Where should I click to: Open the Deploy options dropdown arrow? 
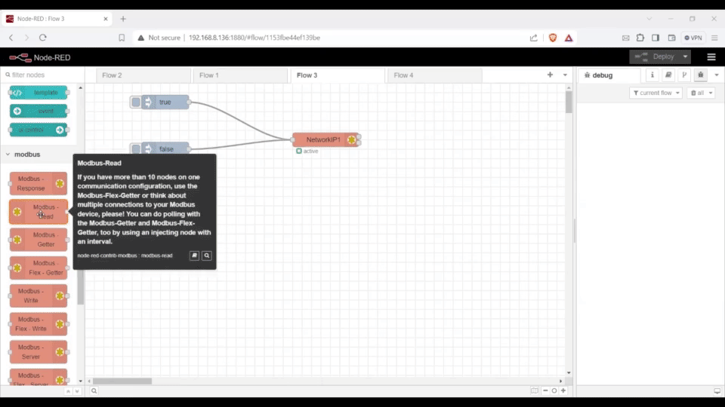pos(686,57)
